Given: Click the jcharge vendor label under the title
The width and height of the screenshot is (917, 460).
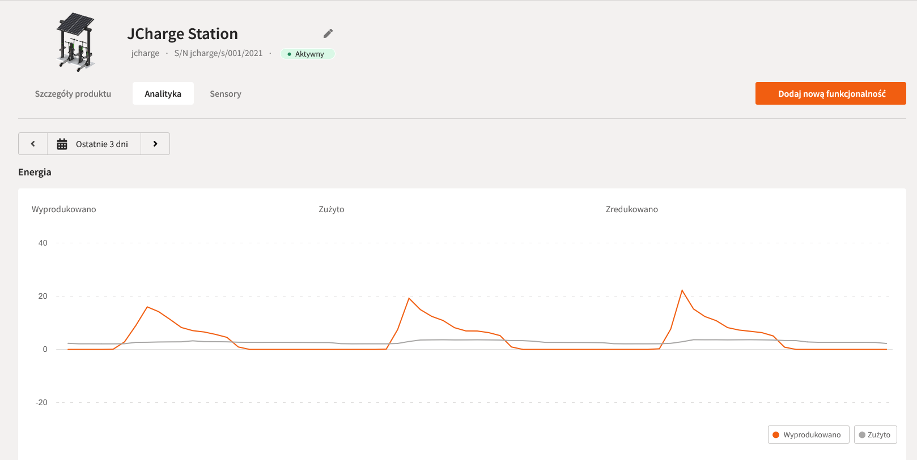Looking at the screenshot, I should click(145, 53).
